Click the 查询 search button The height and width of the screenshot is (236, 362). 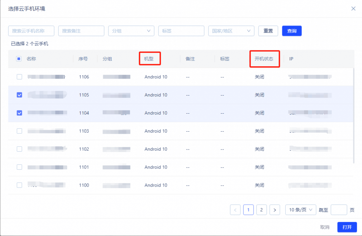click(x=292, y=31)
